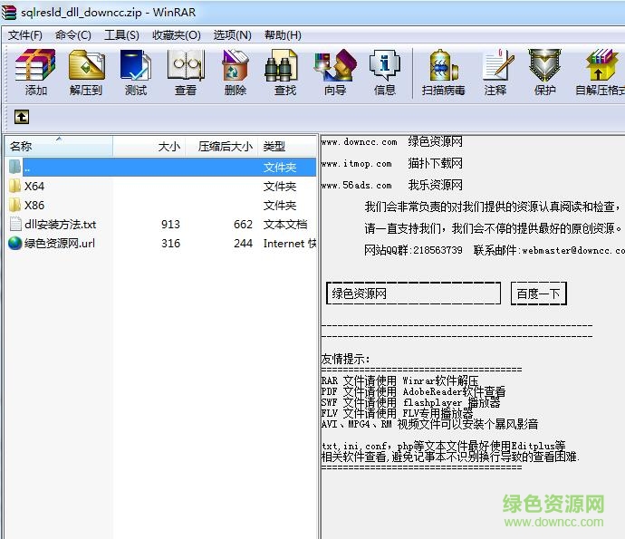Open the 查找 (Find) binoculars tool
This screenshot has width=625, height=539.
[x=285, y=72]
